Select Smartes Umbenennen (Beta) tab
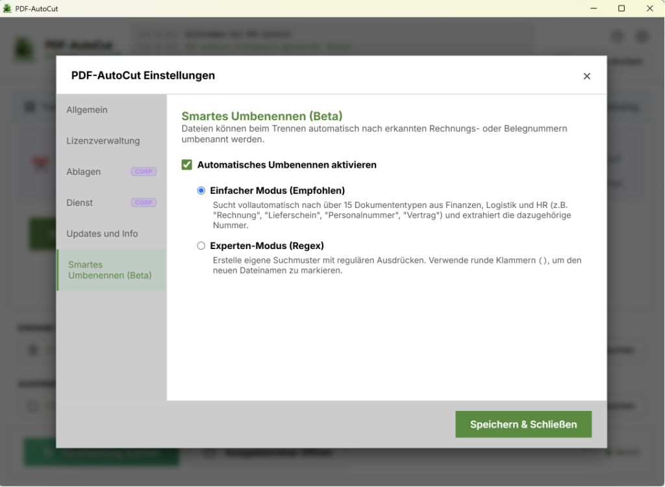This screenshot has height=487, width=665. tap(112, 270)
